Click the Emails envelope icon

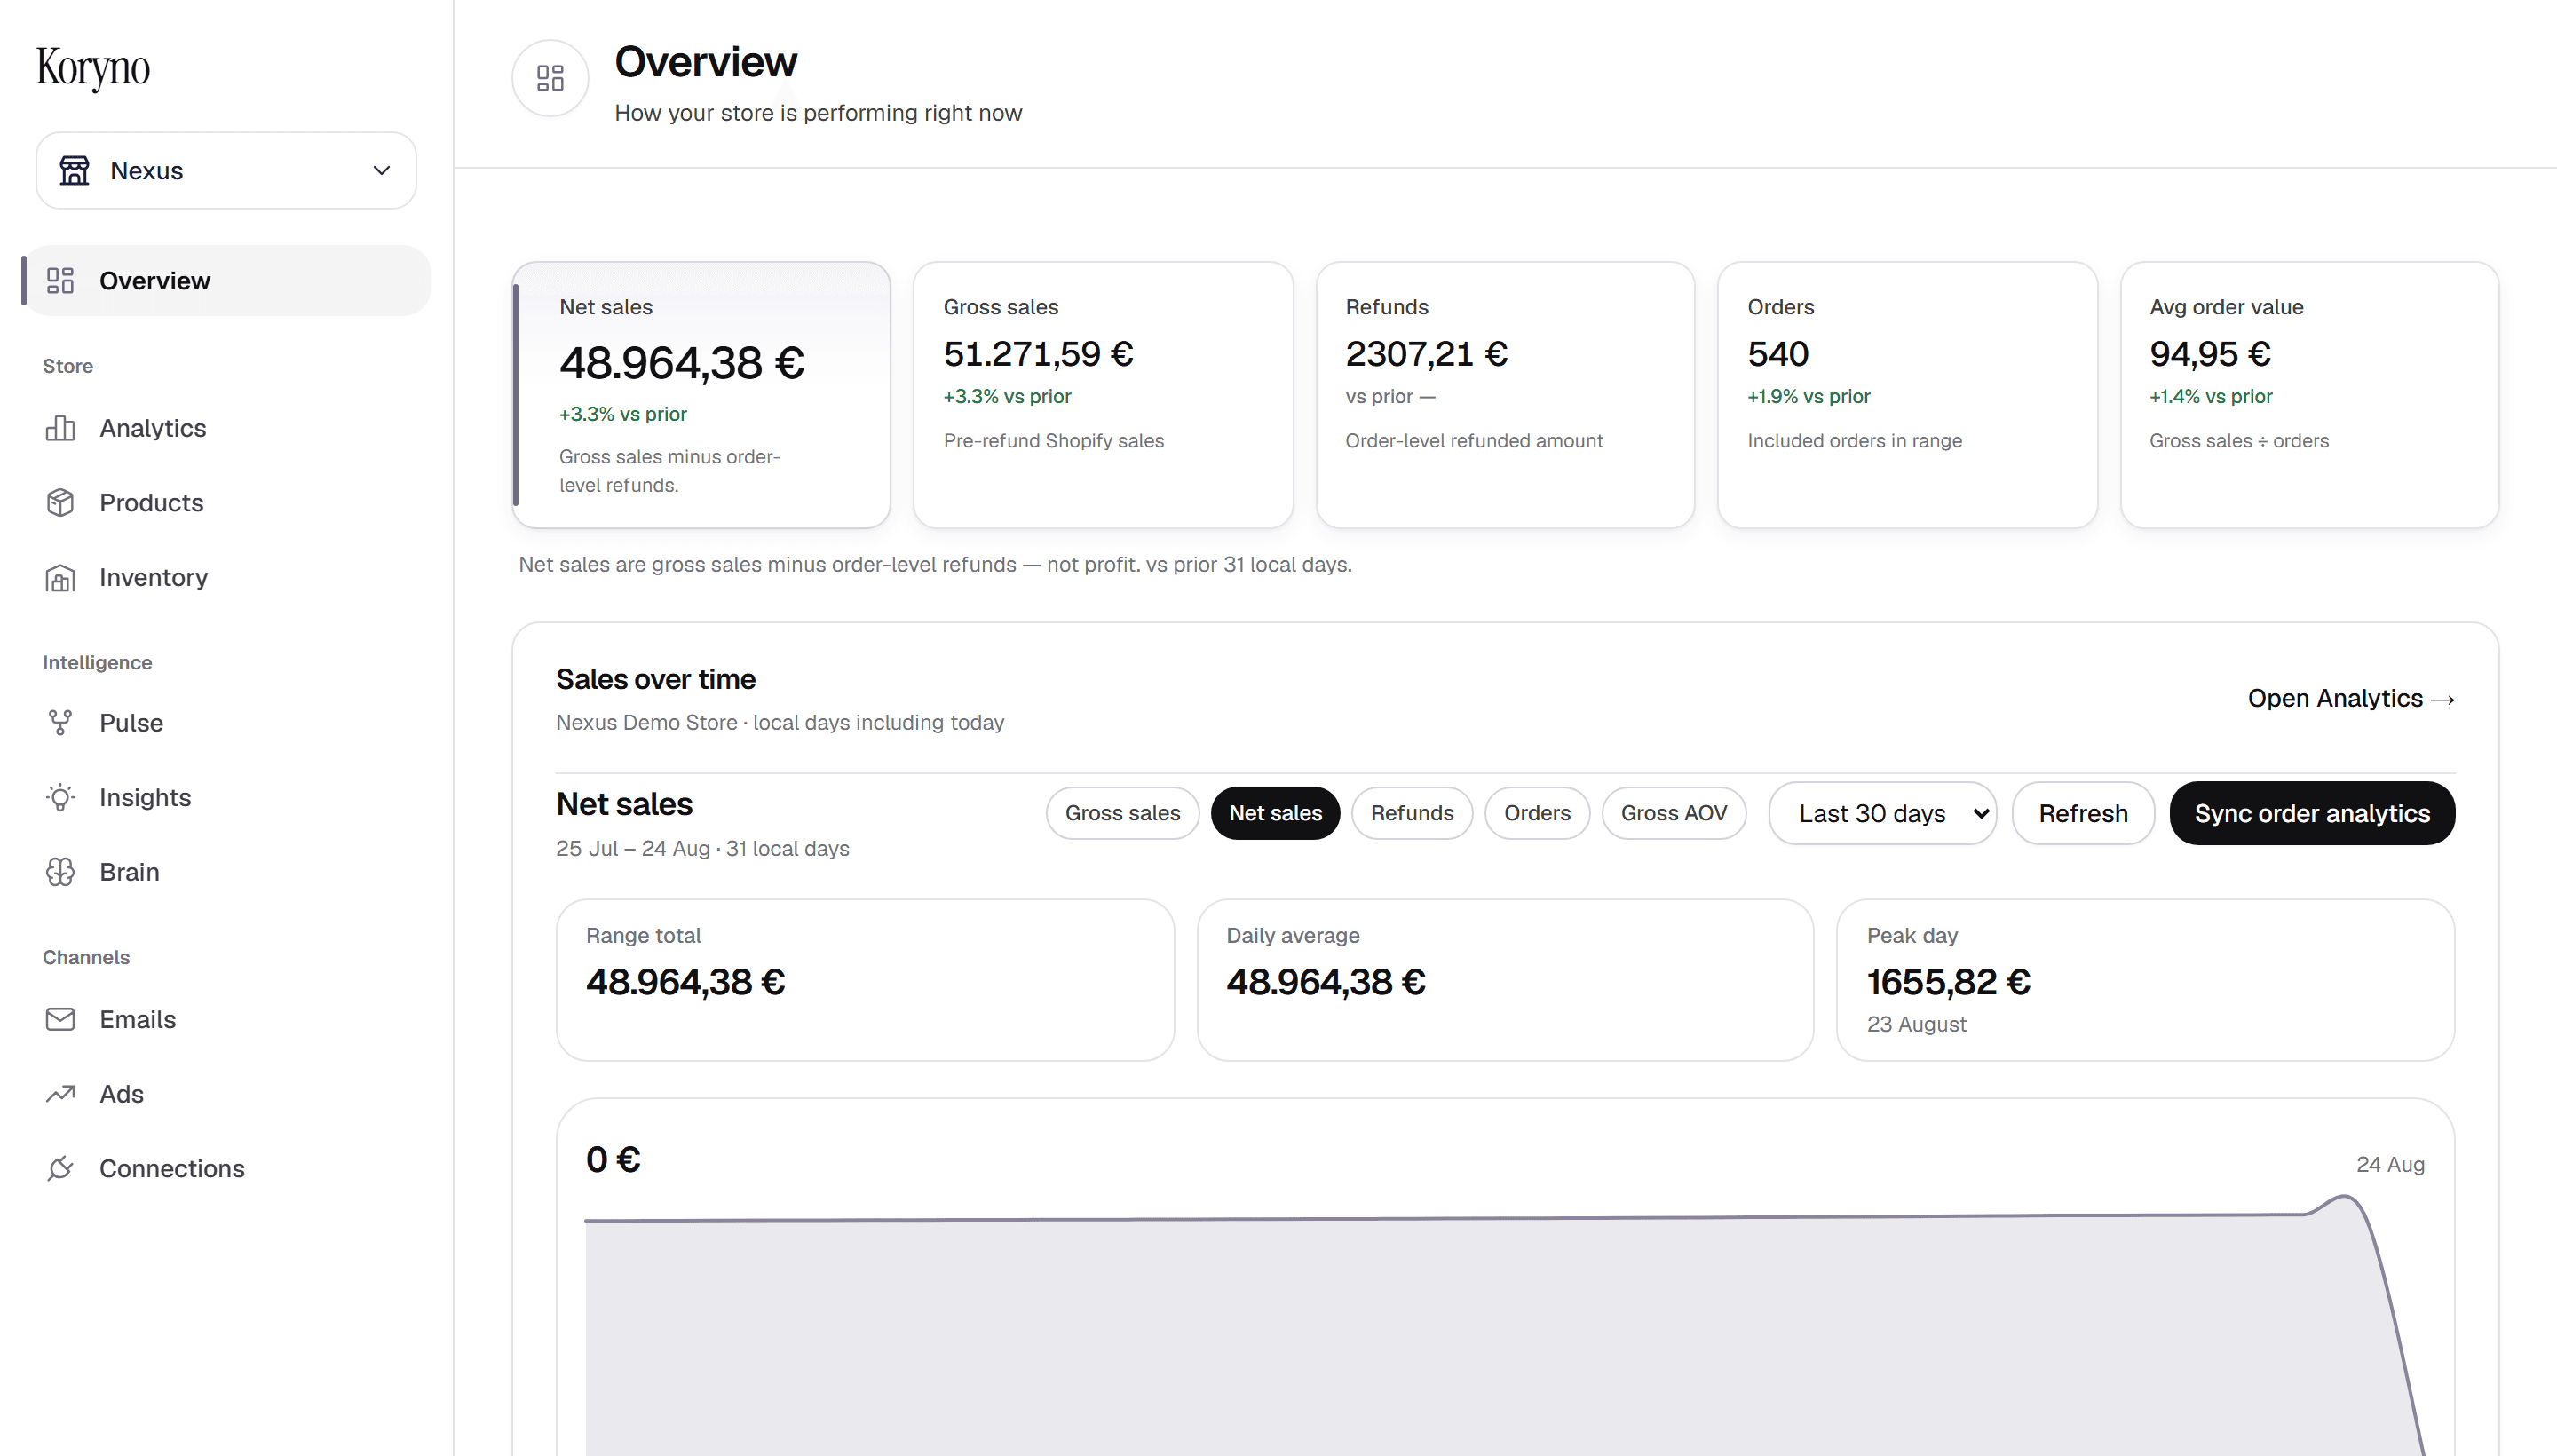(60, 1019)
